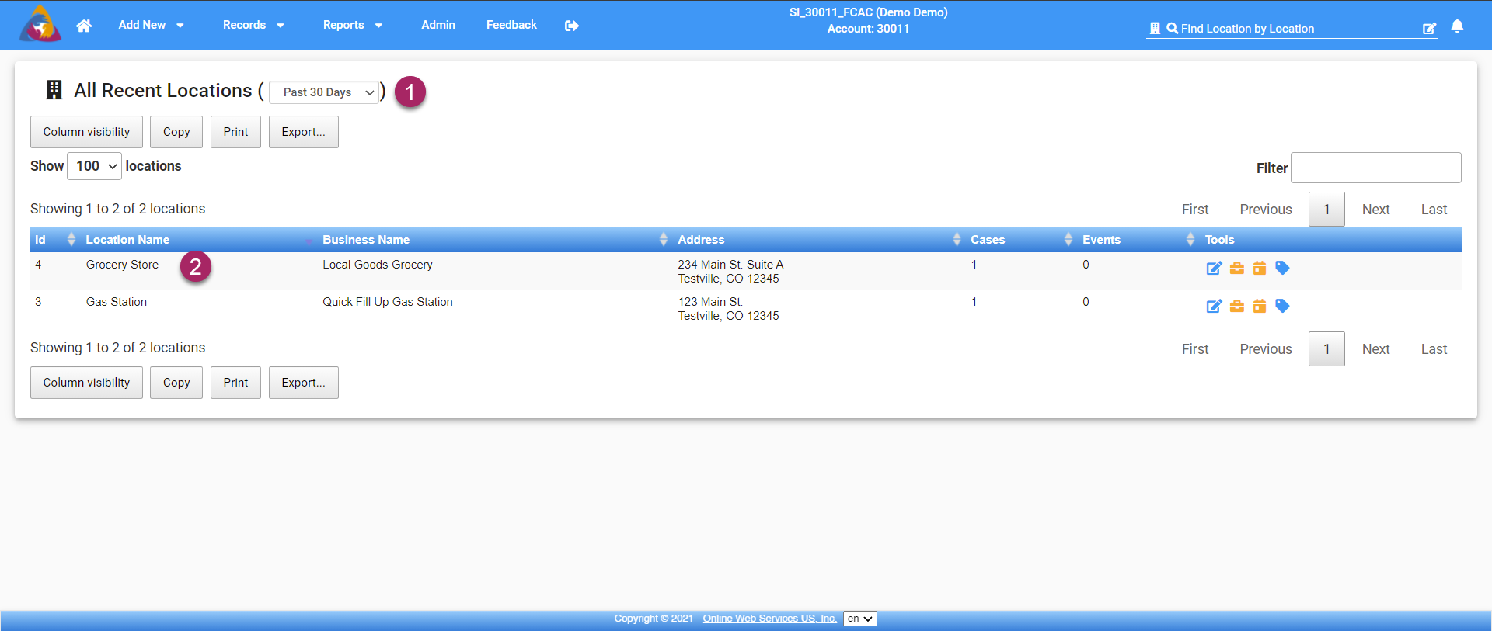Click the application logo in the header

click(x=40, y=24)
